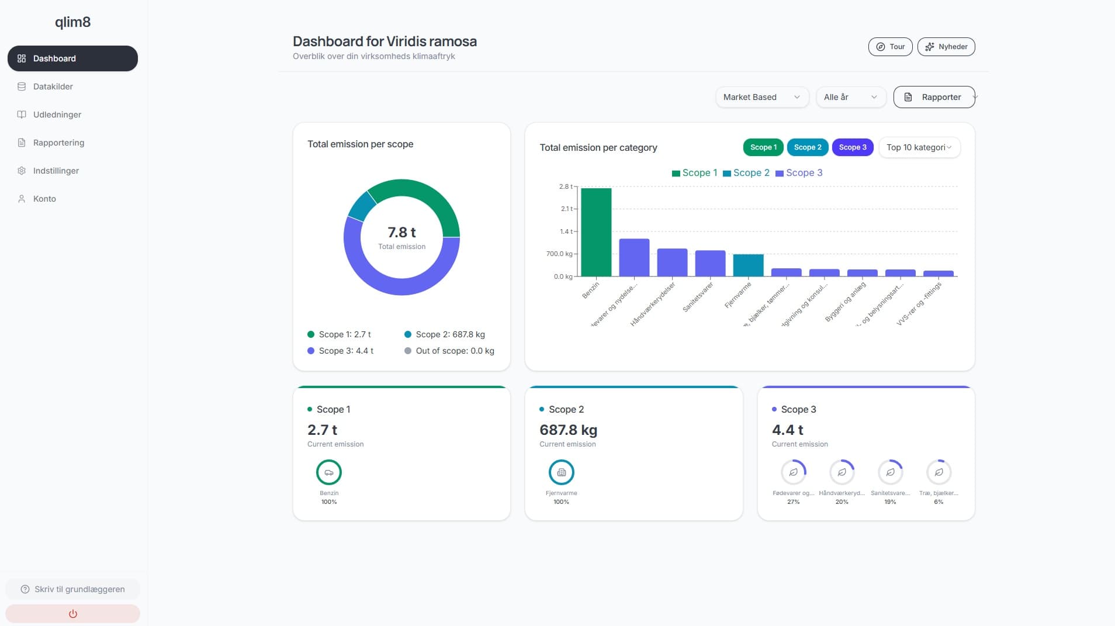This screenshot has width=1115, height=626.
Task: Open the Rapportering section
Action: click(x=72, y=143)
